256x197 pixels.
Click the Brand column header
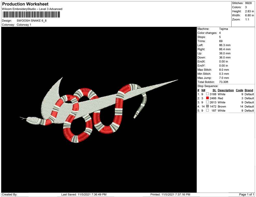click(x=249, y=90)
